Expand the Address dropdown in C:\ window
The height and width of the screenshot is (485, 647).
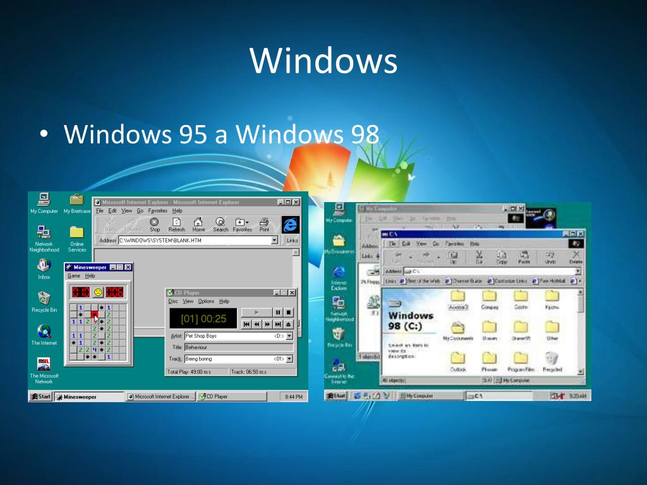coord(577,271)
